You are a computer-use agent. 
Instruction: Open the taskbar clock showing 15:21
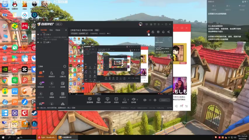pyautogui.click(x=242, y=138)
